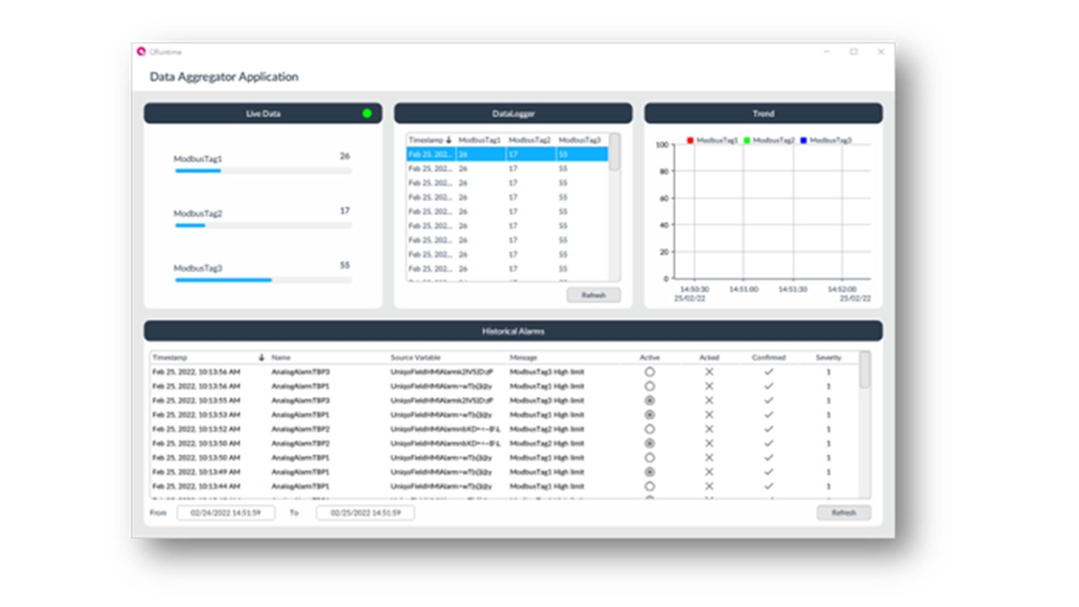Sort alarms by Confirmed column header

coord(769,357)
